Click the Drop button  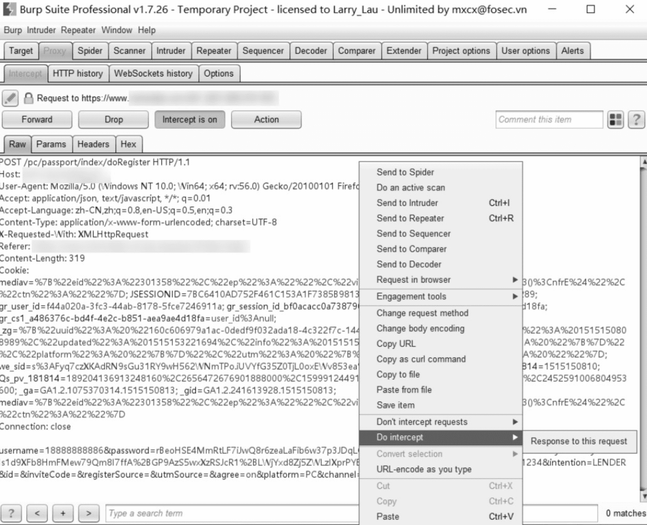click(113, 120)
